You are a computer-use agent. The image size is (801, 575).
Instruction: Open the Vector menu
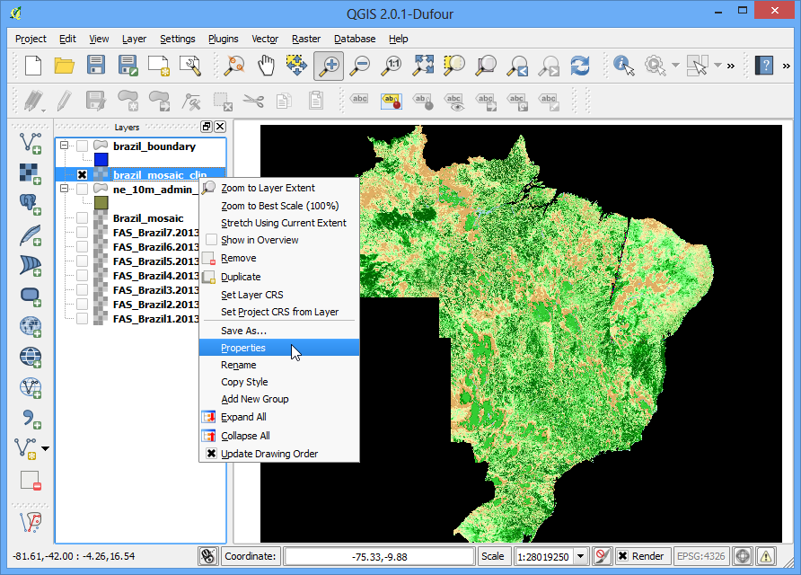[265, 39]
